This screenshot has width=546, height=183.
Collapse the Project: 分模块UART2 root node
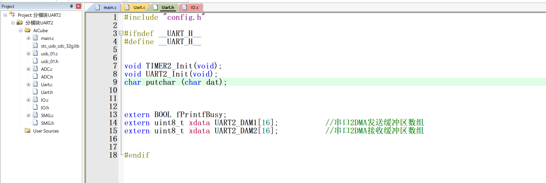[x=5, y=15]
